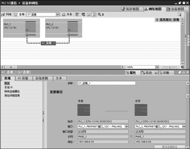Click network view scroll down arrow
The width and height of the screenshot is (190, 149).
pos(182,63)
